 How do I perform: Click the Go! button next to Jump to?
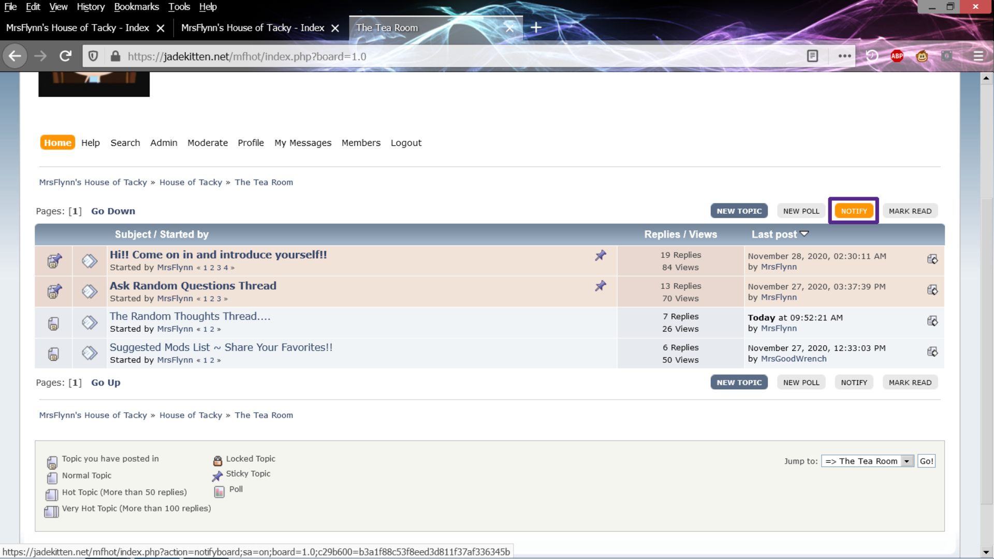pos(926,461)
